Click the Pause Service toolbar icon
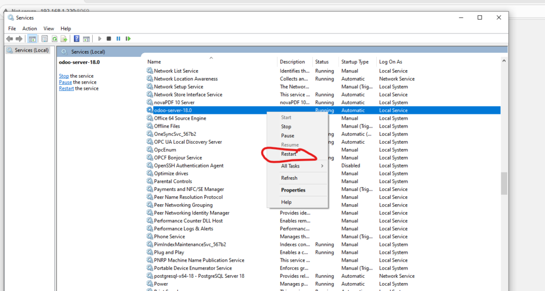Screen dimensions: 545x291 pyautogui.click(x=118, y=39)
